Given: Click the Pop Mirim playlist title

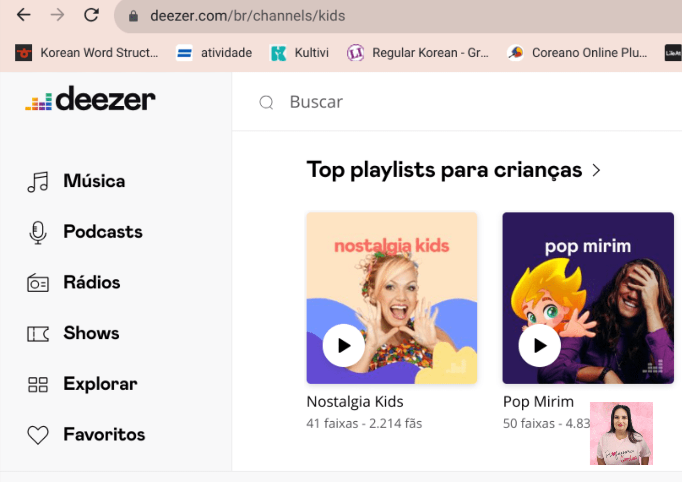Looking at the screenshot, I should 538,402.
